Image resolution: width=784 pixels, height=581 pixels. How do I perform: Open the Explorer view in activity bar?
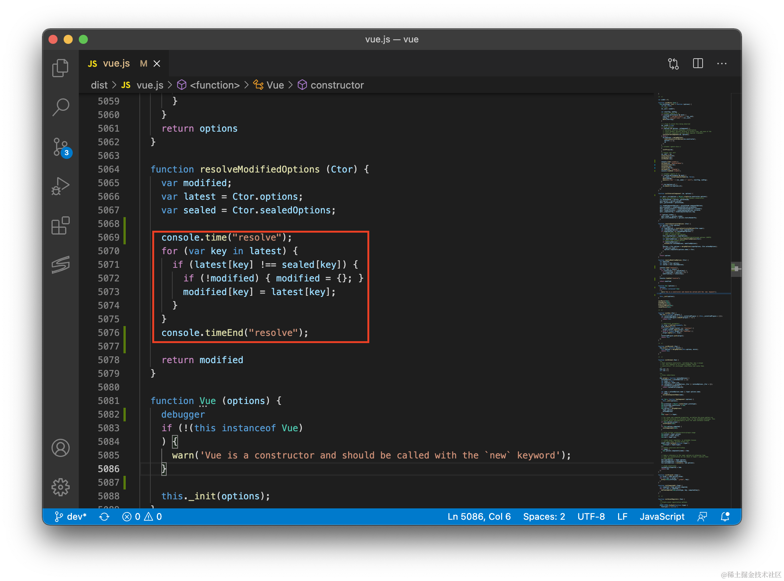(x=60, y=68)
